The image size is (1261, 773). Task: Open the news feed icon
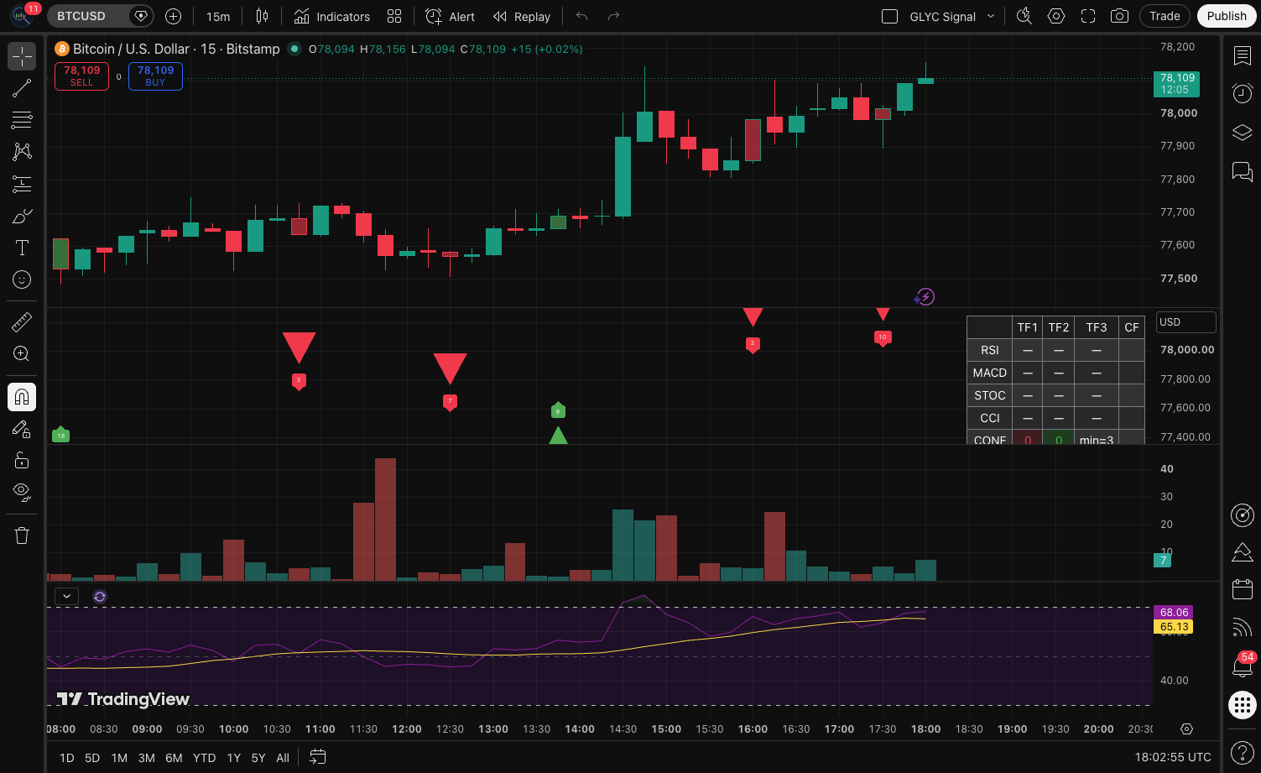tap(1243, 627)
